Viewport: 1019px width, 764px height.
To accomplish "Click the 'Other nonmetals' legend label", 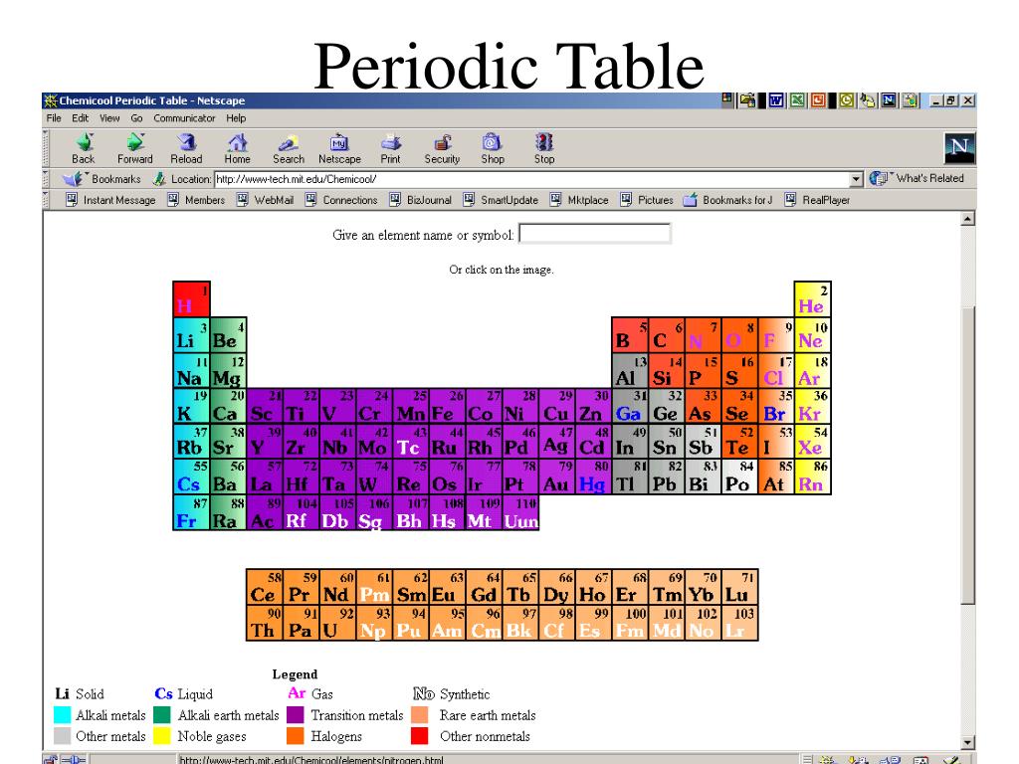I will (x=485, y=736).
